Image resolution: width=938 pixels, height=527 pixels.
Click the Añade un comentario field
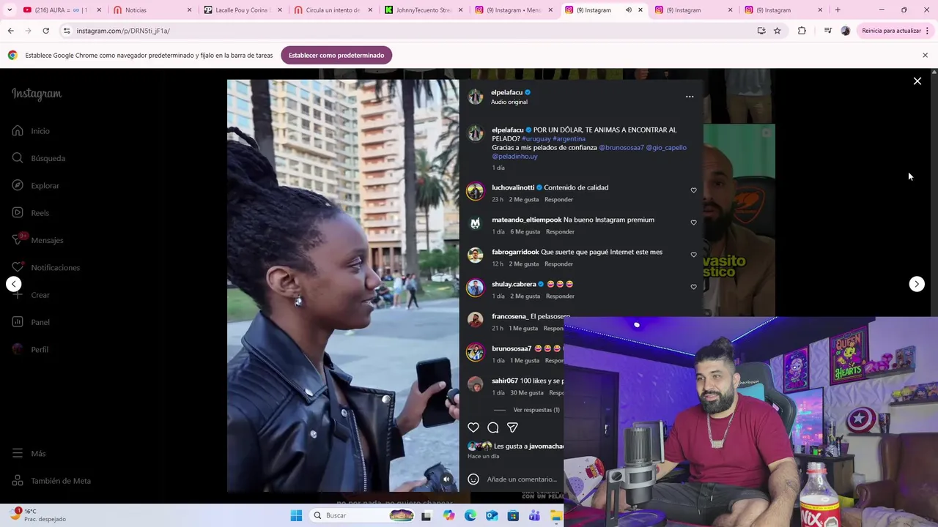(x=522, y=479)
